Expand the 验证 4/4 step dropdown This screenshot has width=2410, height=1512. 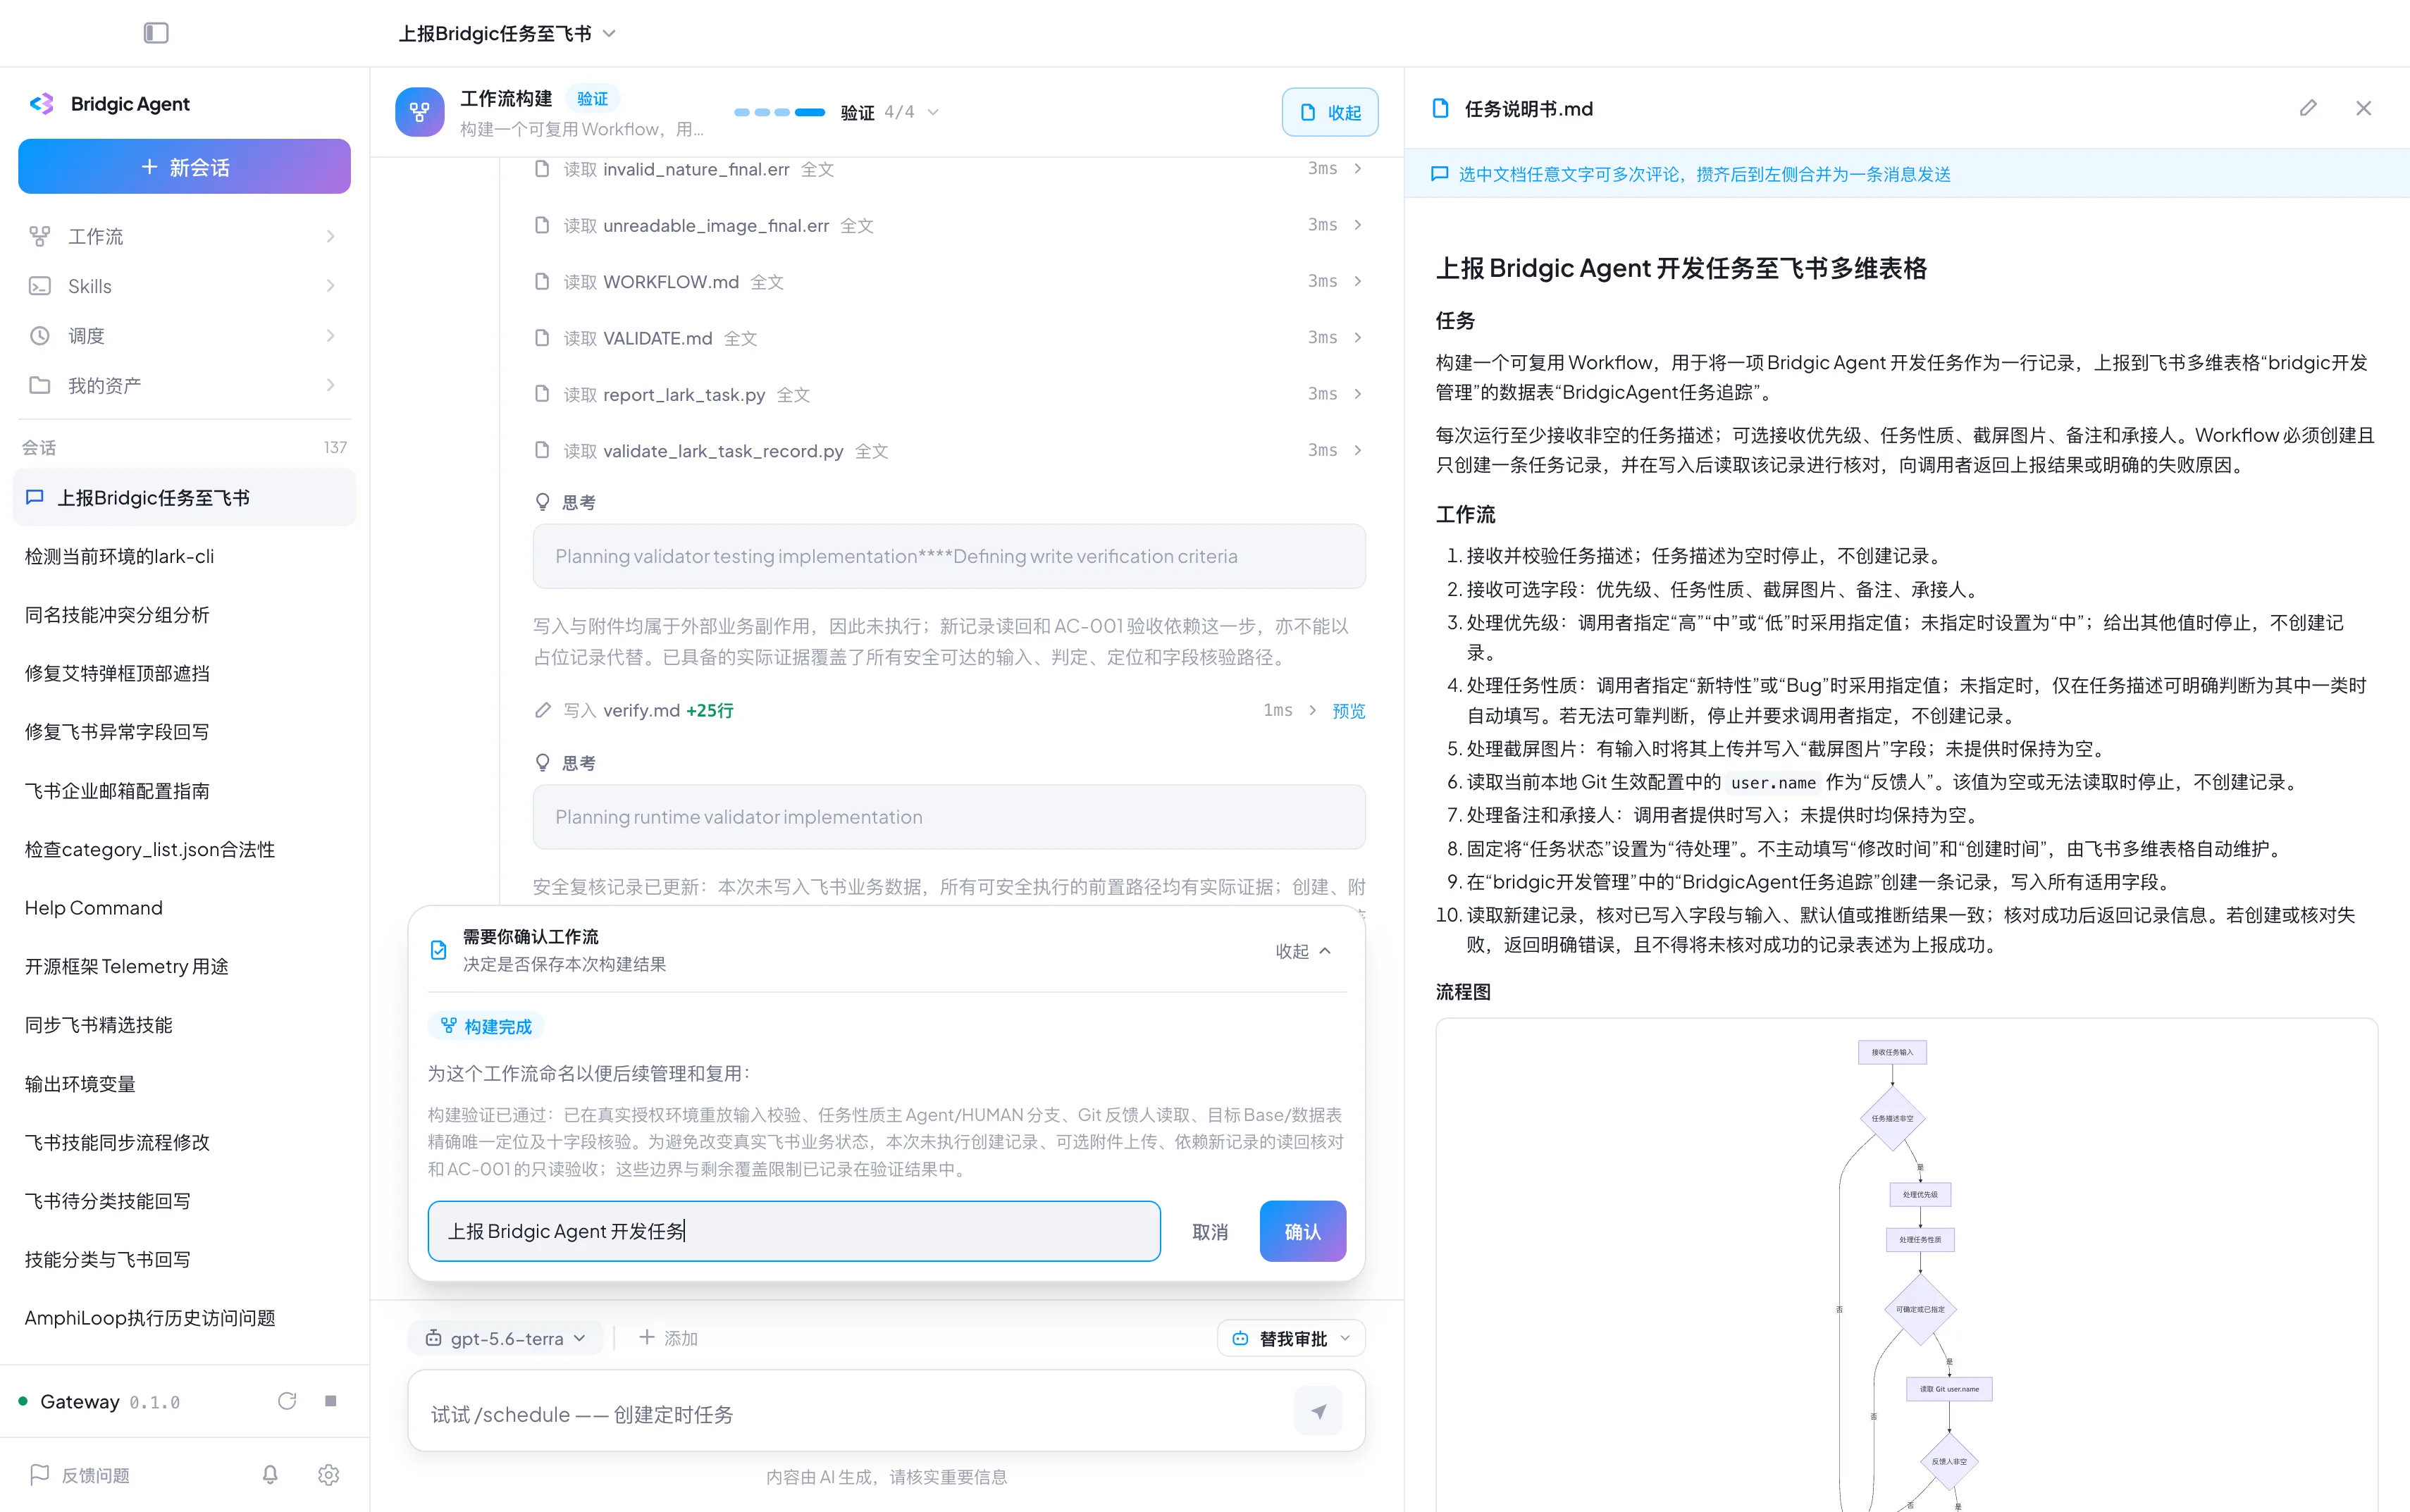point(889,112)
